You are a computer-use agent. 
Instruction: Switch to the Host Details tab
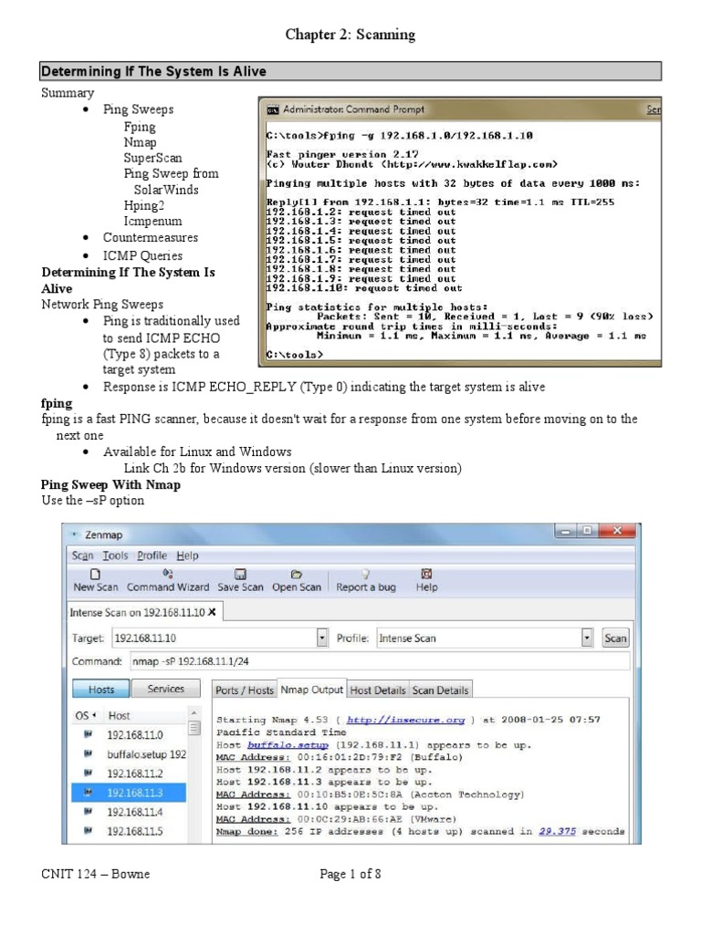tap(378, 690)
